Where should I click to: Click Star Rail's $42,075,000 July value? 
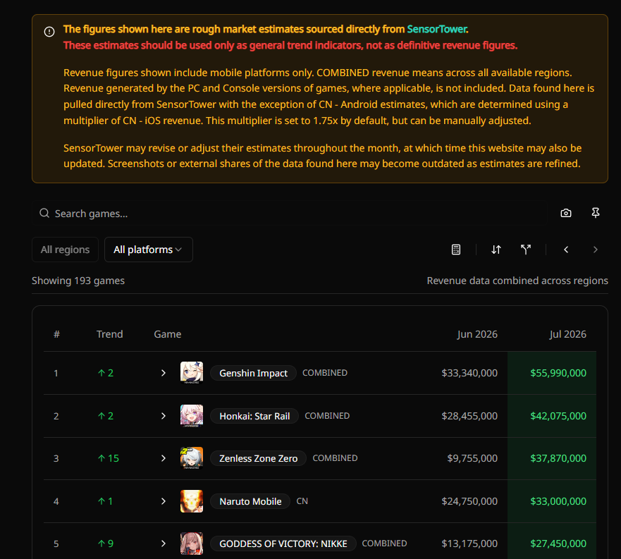(x=558, y=416)
